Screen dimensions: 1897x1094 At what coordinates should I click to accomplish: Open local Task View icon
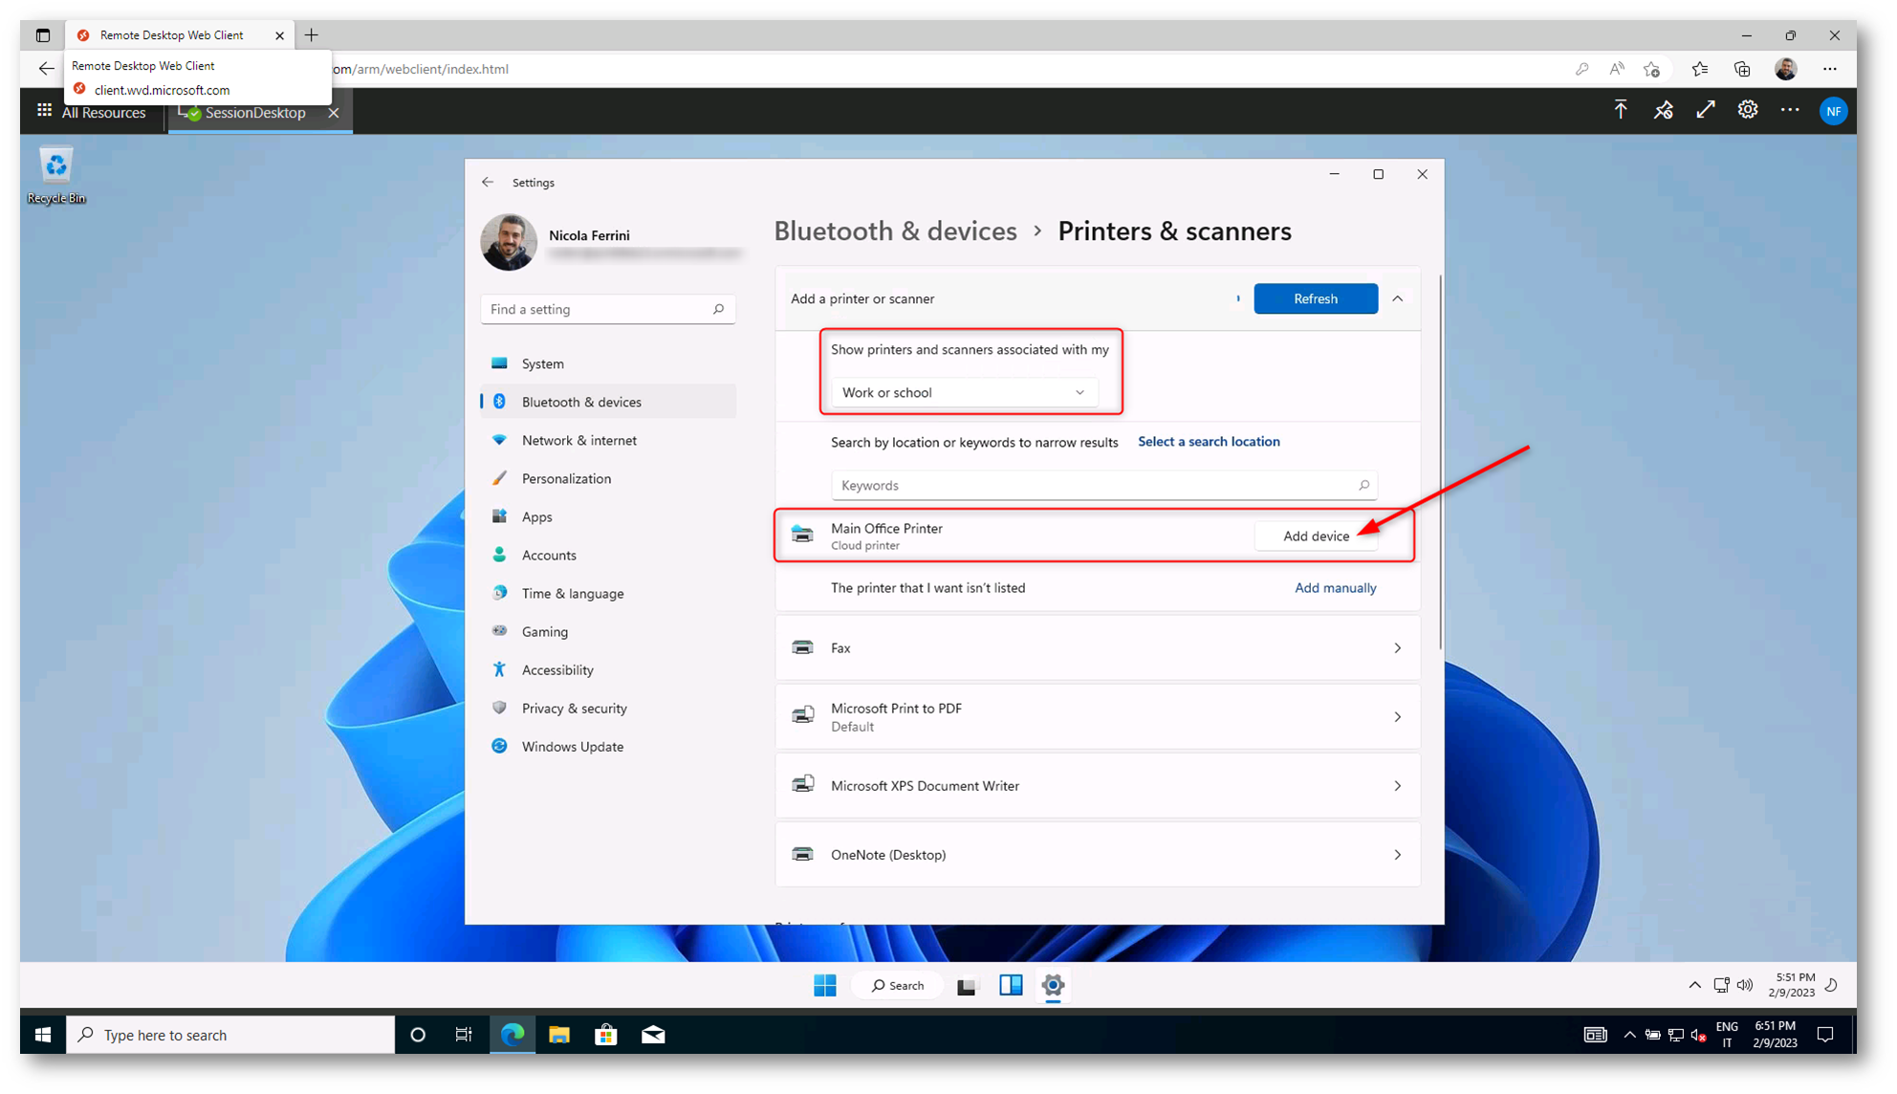click(x=464, y=1035)
